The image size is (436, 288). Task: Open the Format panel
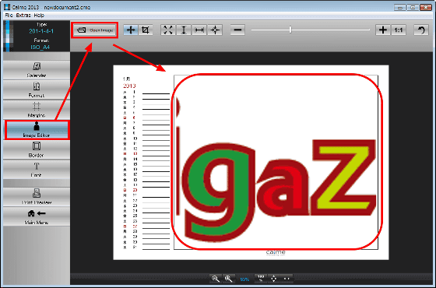(37, 90)
